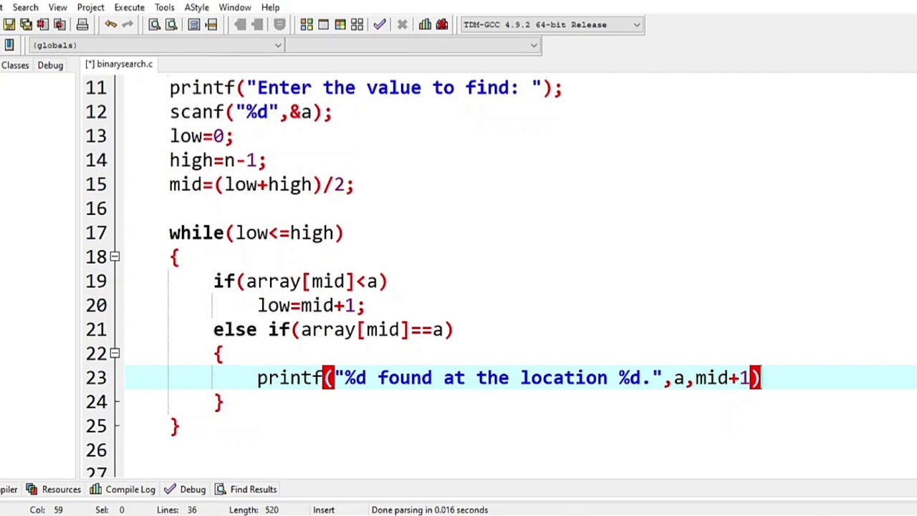Screen dimensions: 917x516
Task: Open the Compiler bottom tab
Action: click(x=9, y=489)
